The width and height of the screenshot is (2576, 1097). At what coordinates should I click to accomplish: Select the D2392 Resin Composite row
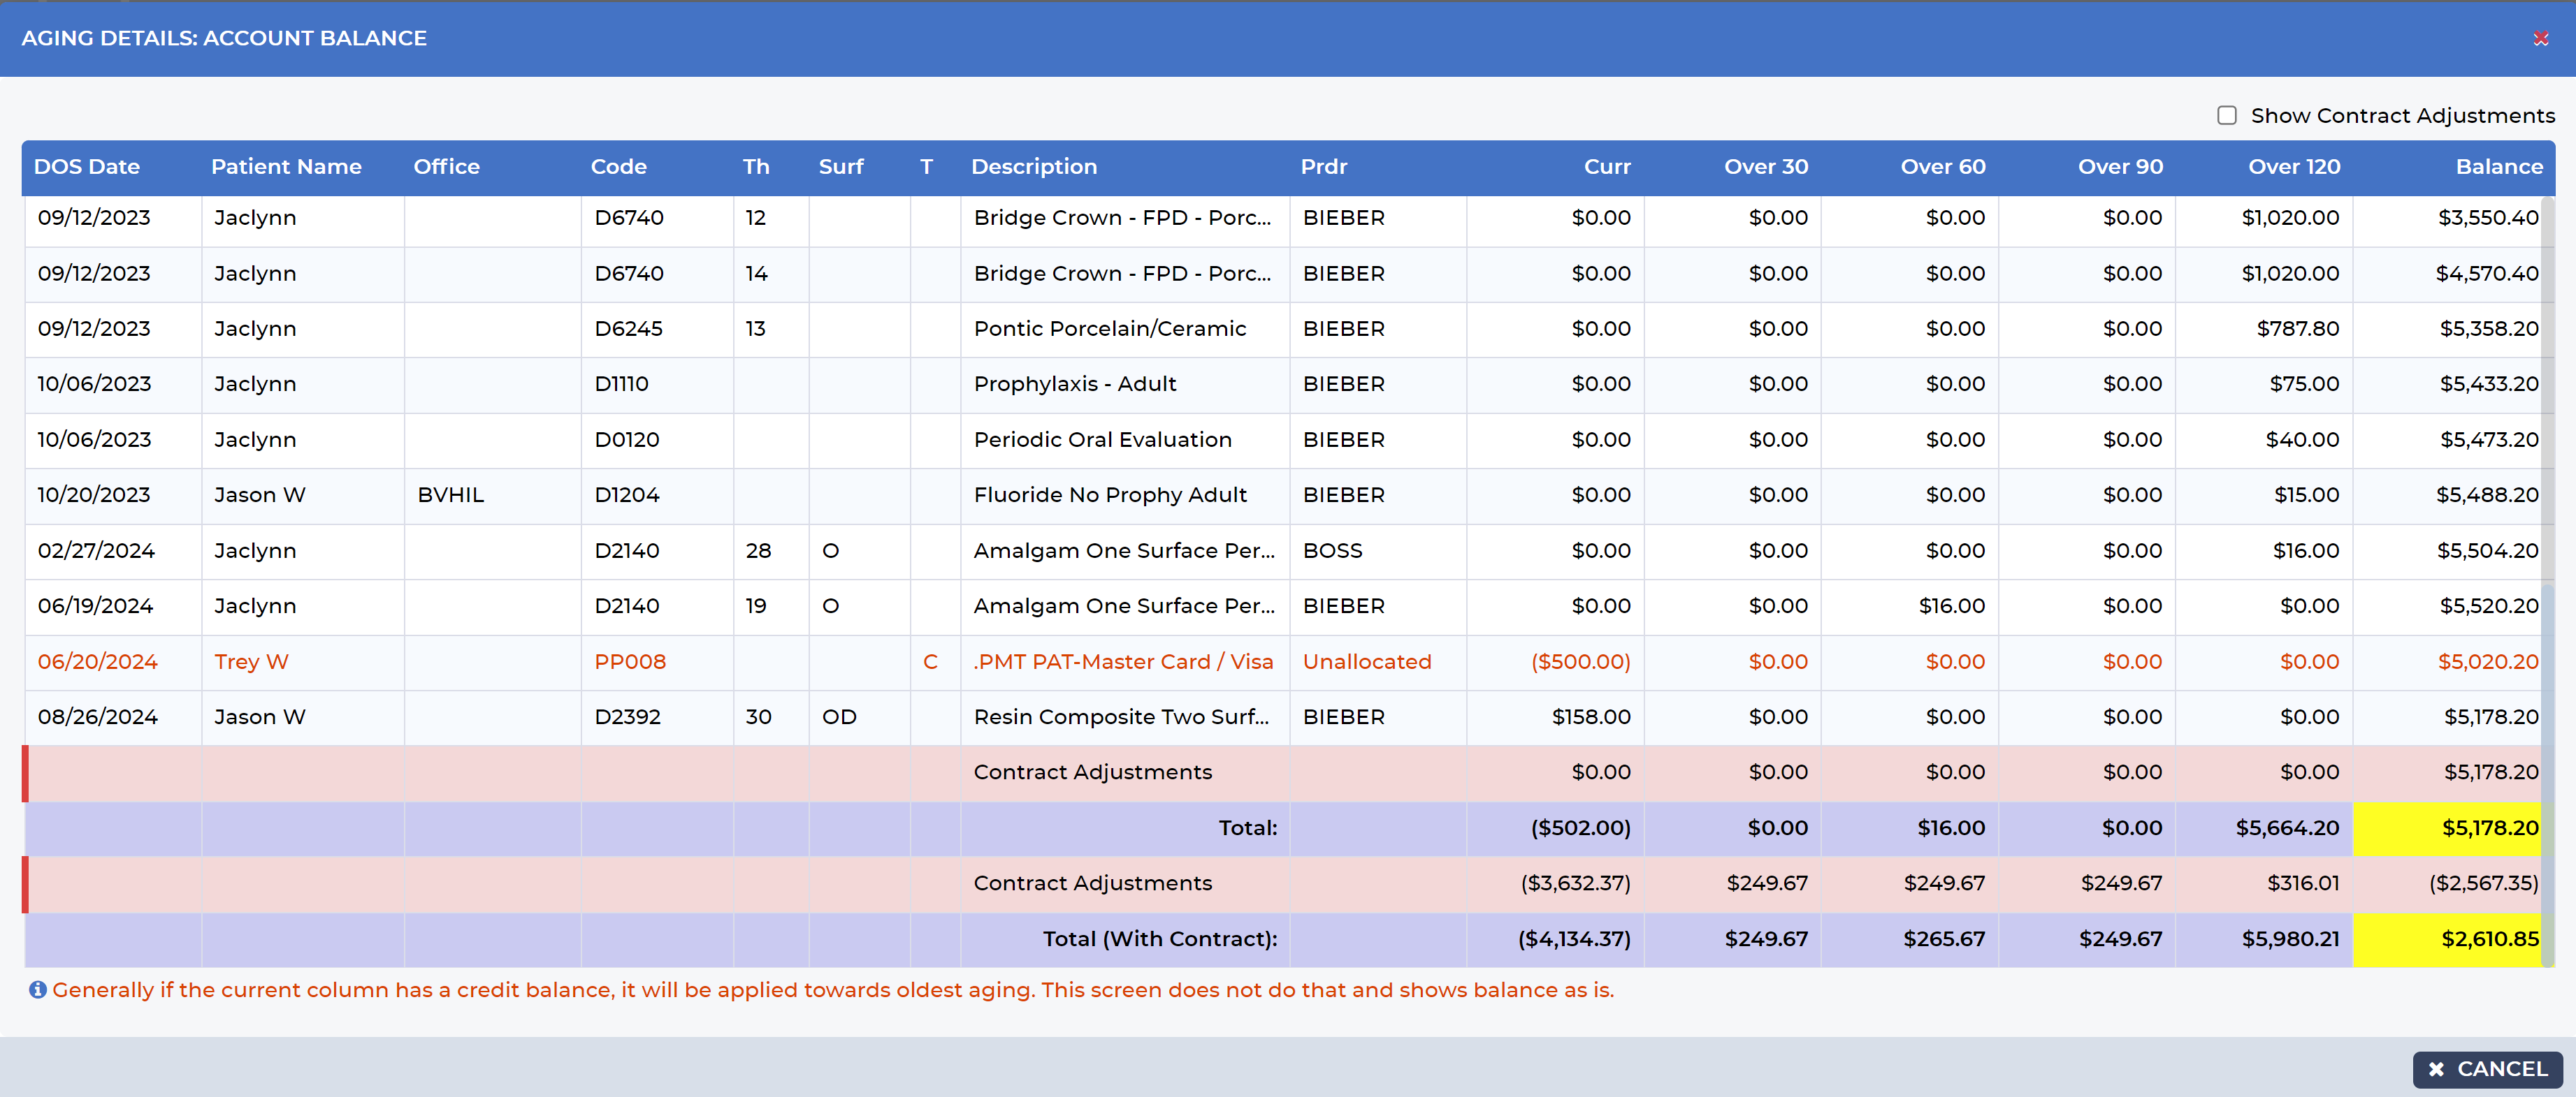tap(1121, 717)
